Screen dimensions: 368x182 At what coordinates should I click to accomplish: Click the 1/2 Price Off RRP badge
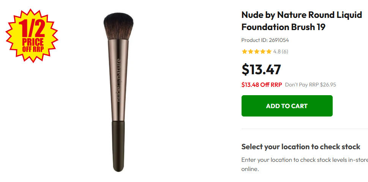[32, 37]
